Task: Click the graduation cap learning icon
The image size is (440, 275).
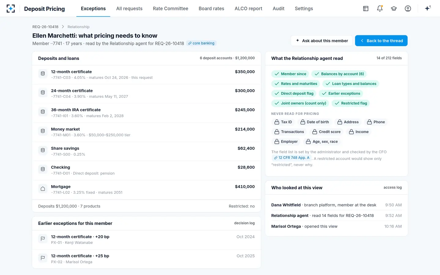Action: click(x=394, y=9)
